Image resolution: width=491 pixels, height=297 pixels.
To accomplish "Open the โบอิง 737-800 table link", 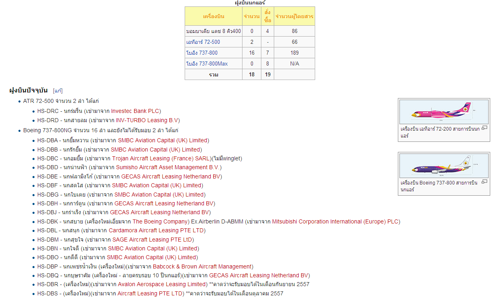I will pos(202,53).
